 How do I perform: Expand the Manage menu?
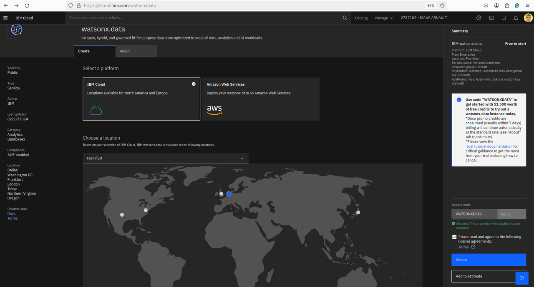pyautogui.click(x=384, y=18)
